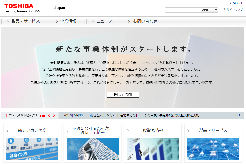Open the サイトマップ link
Viewport: 246px width, 164px height.
235,10
